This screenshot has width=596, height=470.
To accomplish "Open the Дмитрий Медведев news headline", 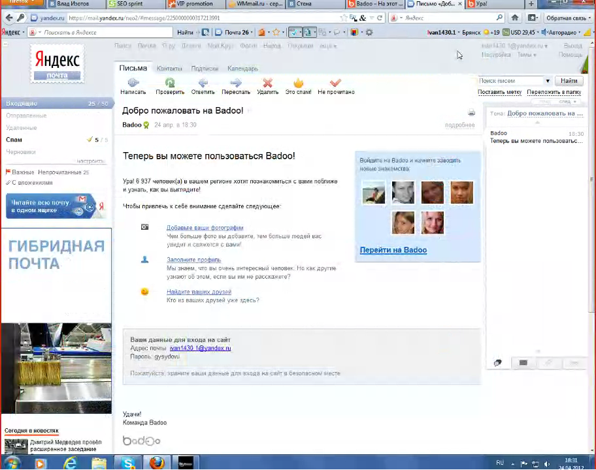I will 66,445.
